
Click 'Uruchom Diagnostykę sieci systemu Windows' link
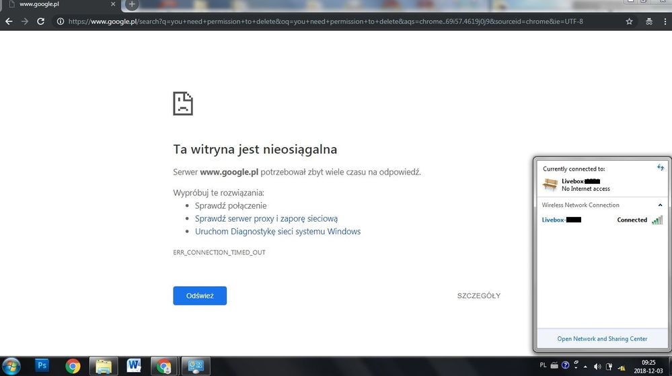click(278, 232)
